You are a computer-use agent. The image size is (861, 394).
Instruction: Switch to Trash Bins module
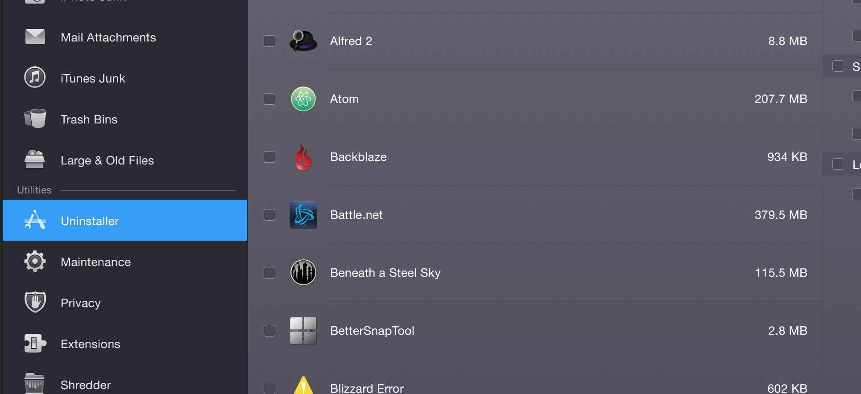(89, 119)
